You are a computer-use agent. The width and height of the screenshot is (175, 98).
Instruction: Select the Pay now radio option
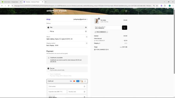click(x=48, y=68)
